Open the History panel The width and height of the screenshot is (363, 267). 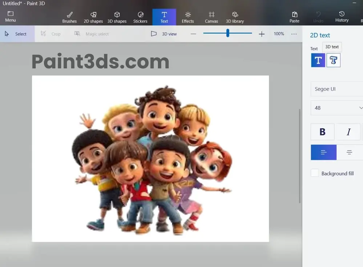(342, 17)
